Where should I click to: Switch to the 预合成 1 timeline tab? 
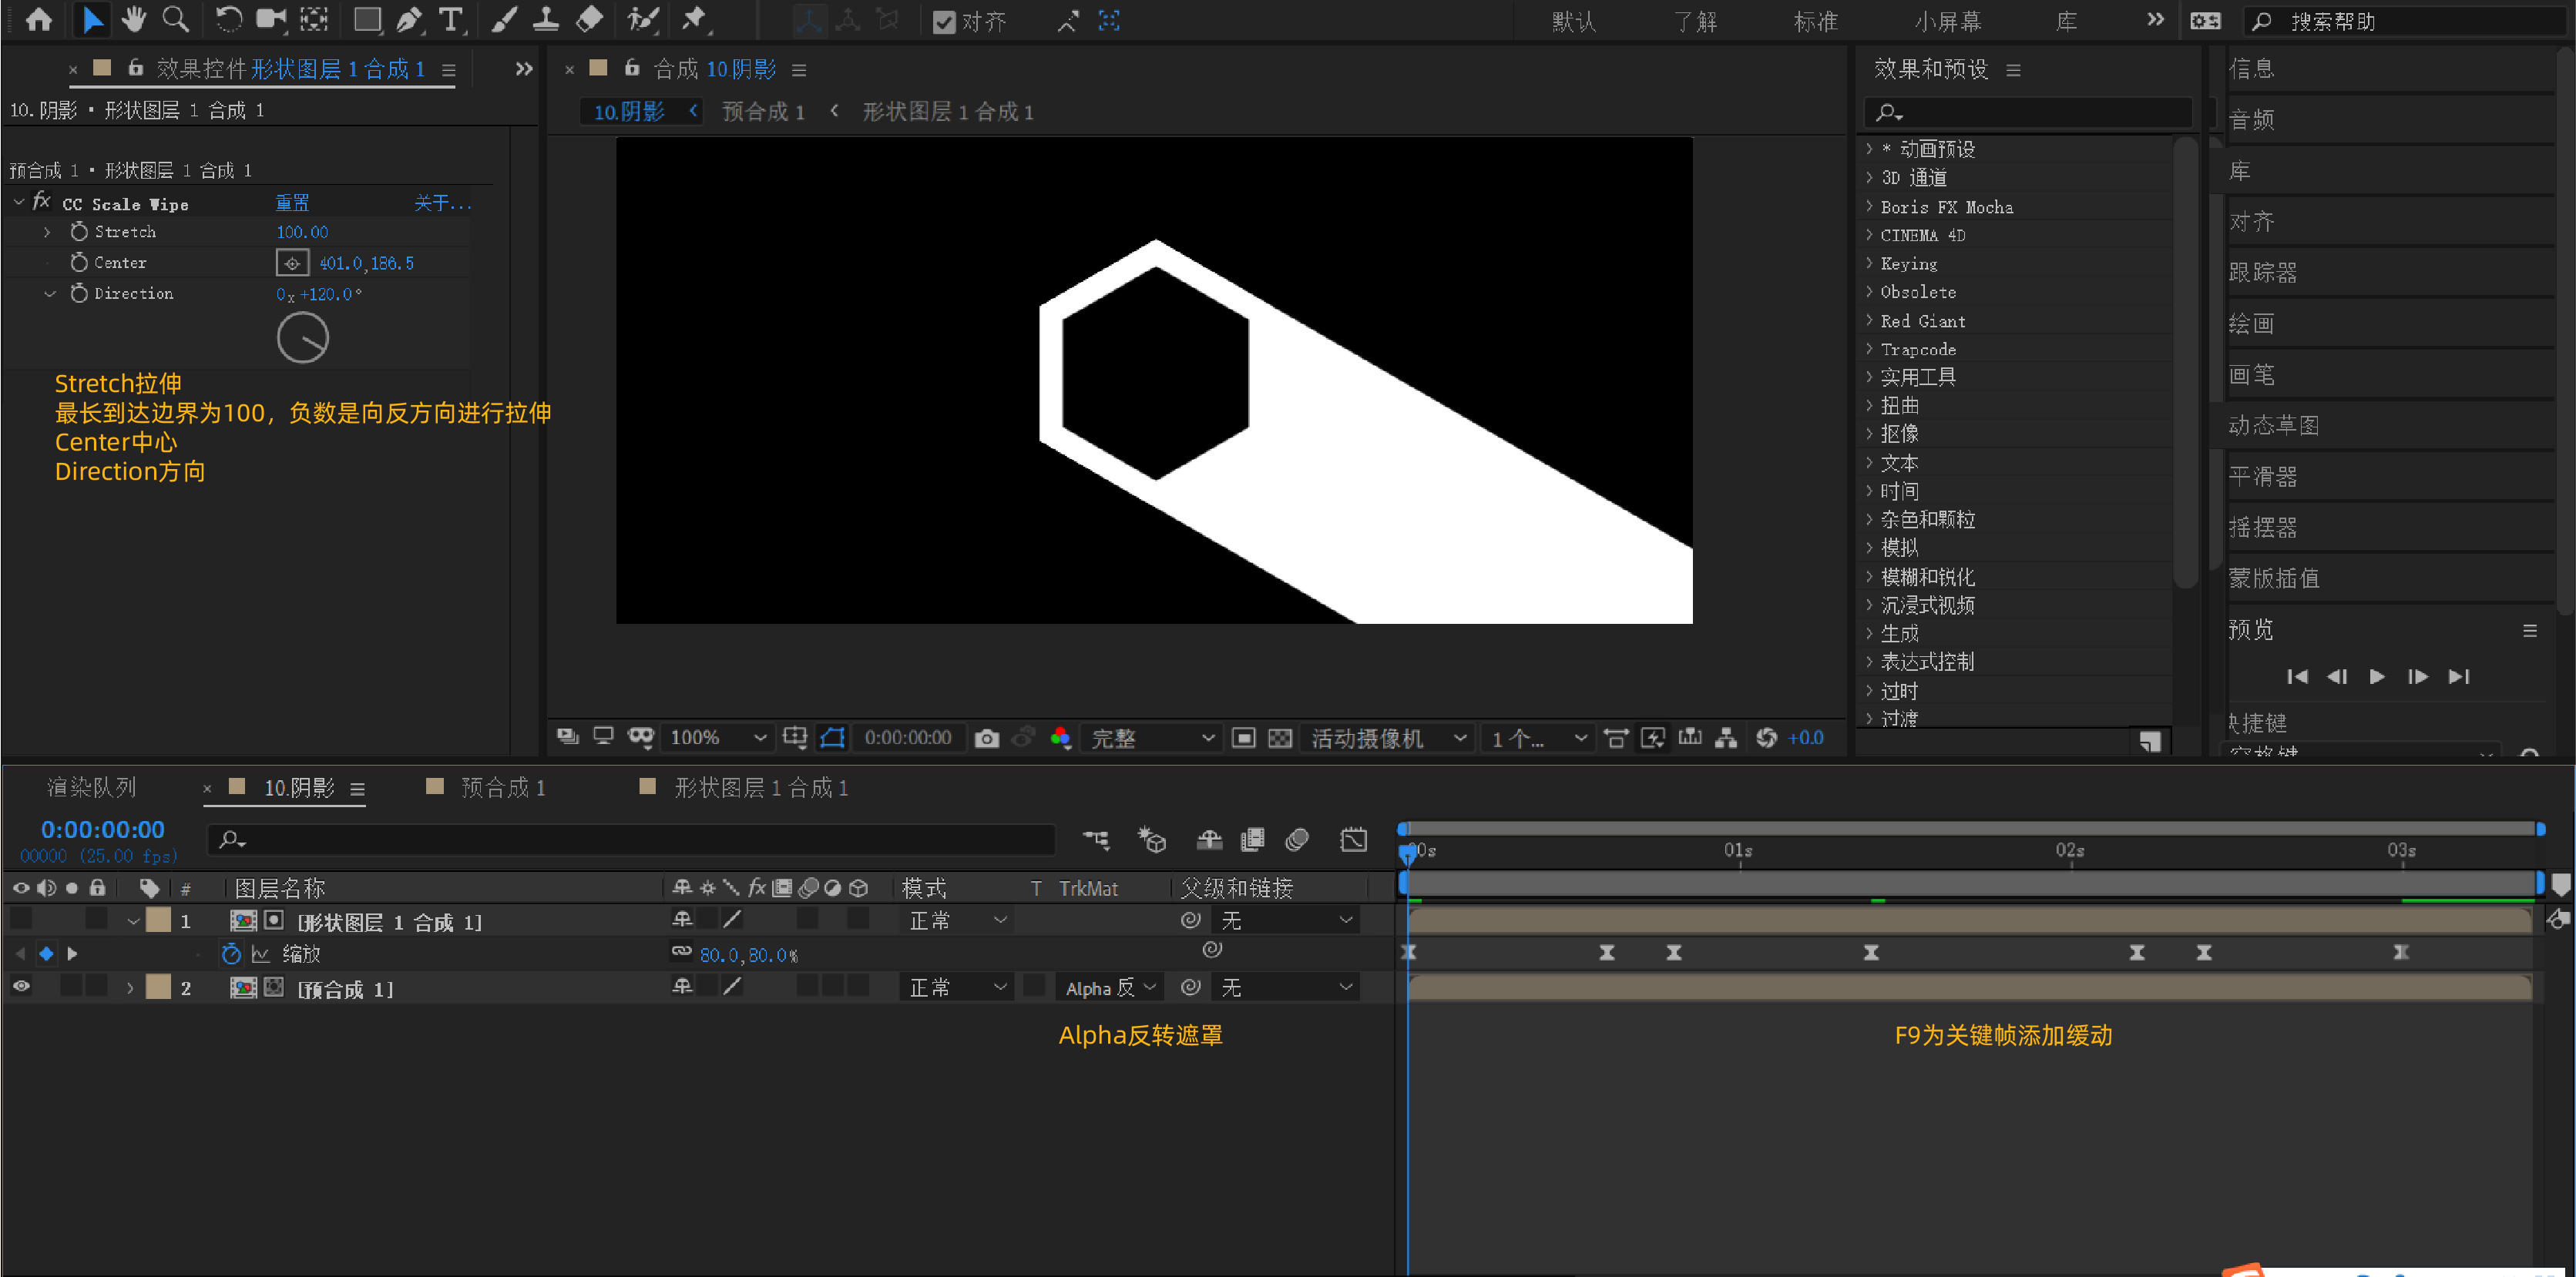coord(502,789)
